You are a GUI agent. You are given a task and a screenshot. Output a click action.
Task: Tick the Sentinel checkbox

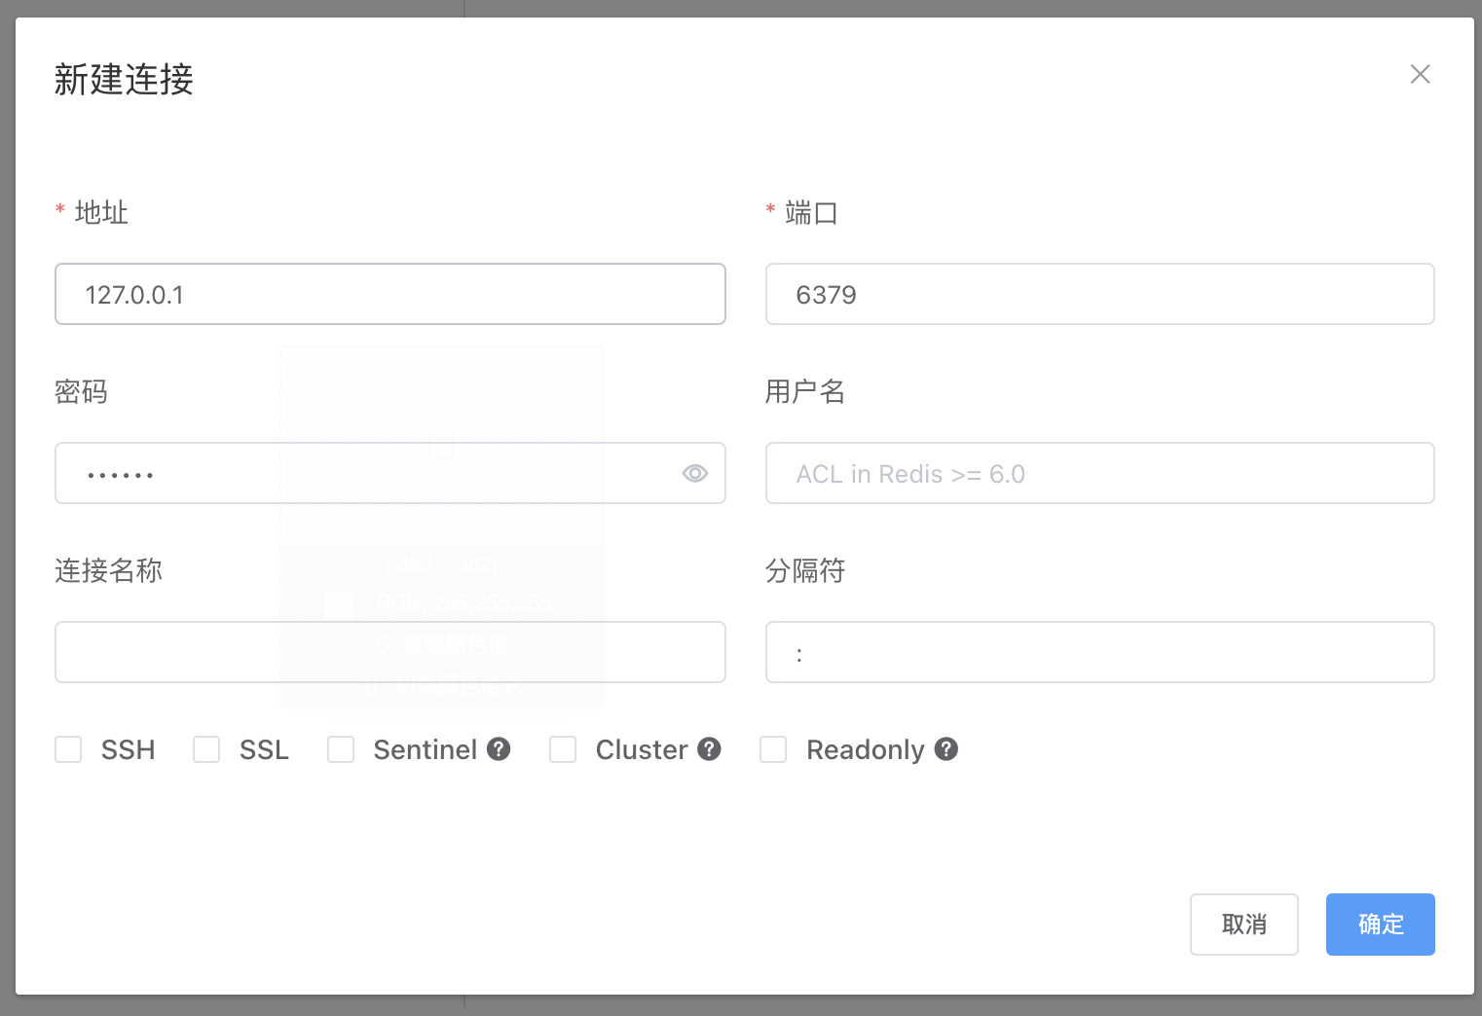click(341, 749)
